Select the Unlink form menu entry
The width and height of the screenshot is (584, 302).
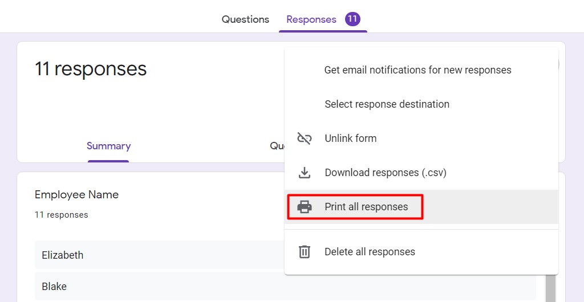point(350,138)
